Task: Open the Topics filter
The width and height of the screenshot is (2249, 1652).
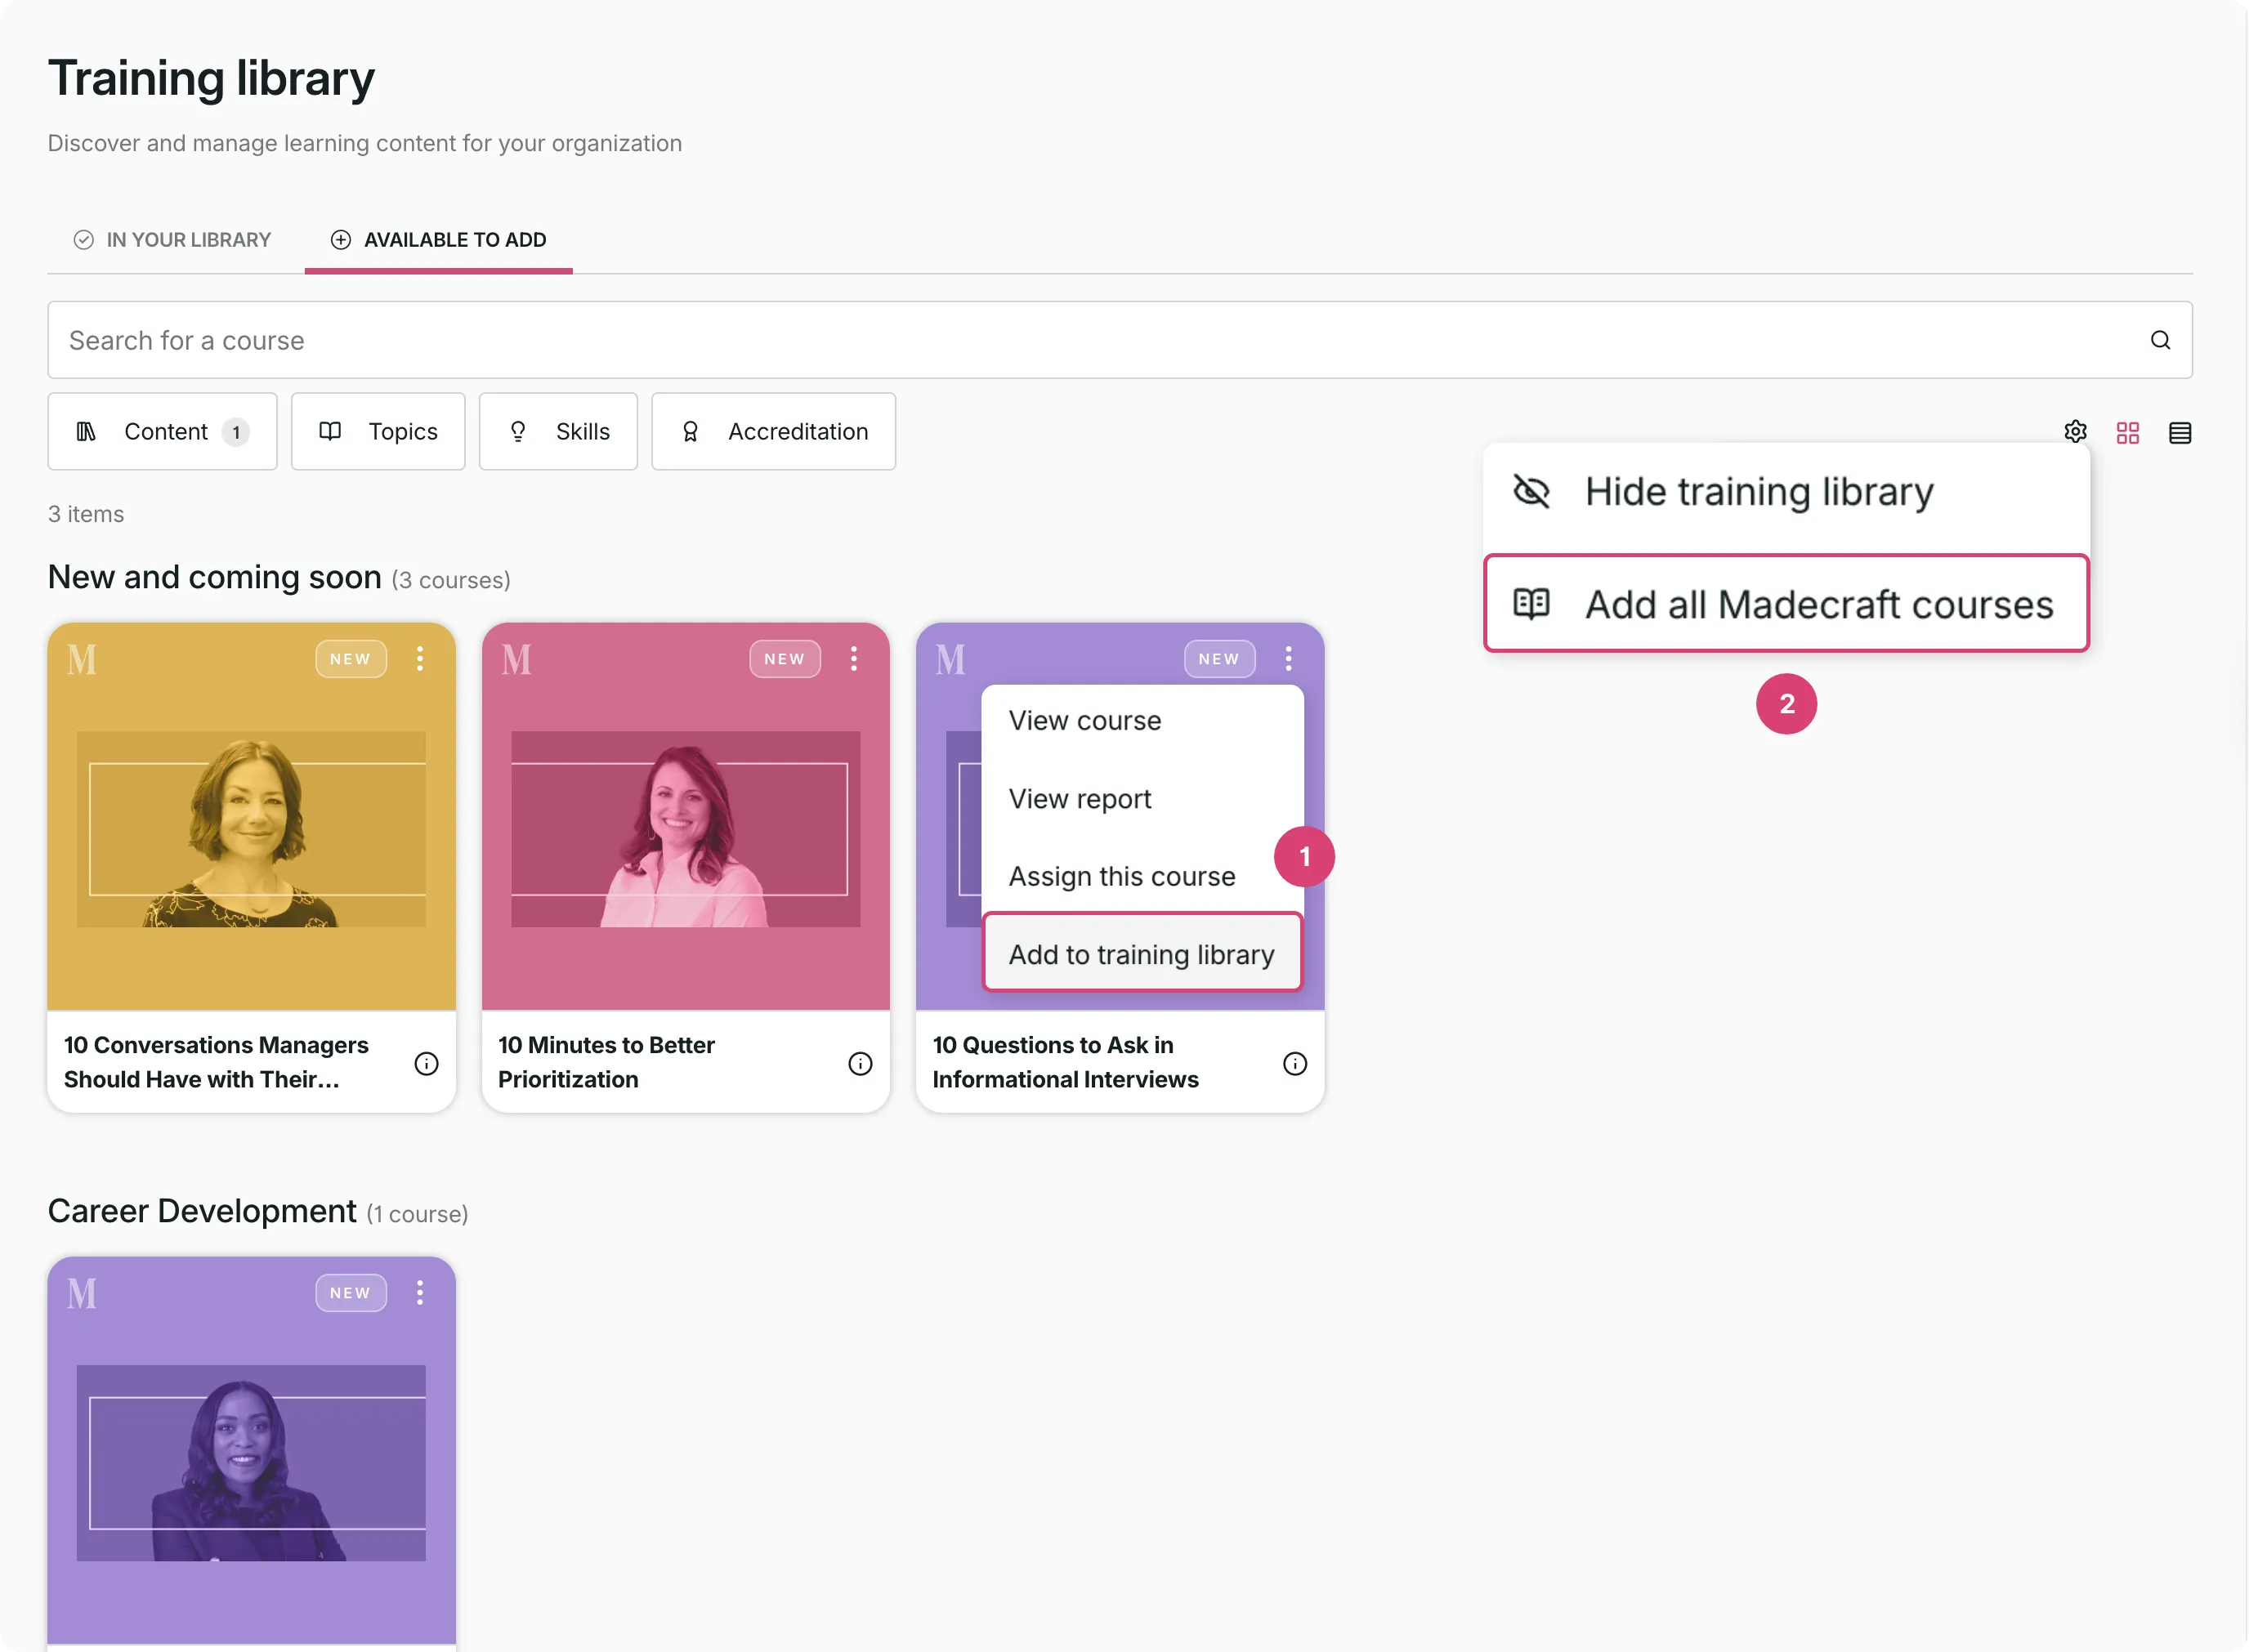Action: point(377,431)
